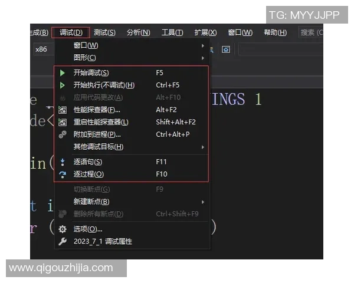Click the step into arrow icon
Viewport: 354px width, 283px height.
pos(63,162)
